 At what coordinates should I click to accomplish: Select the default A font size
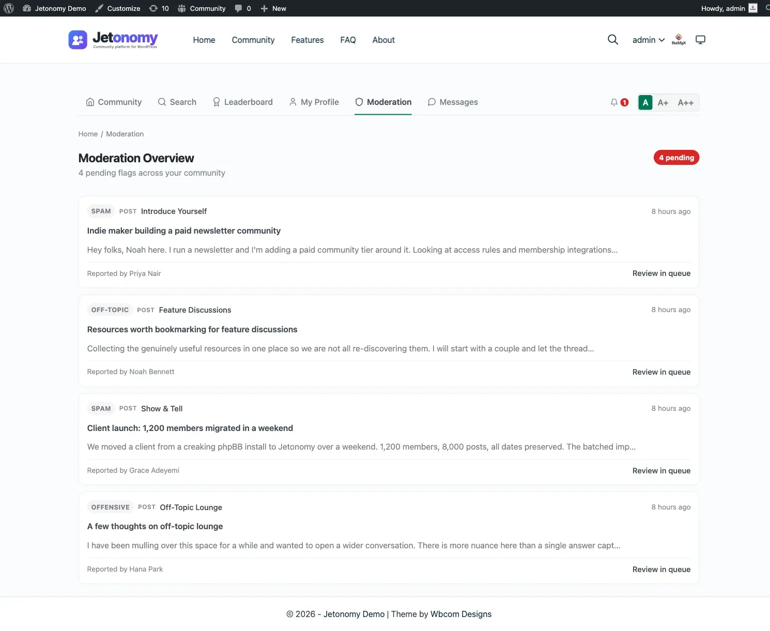click(x=645, y=102)
